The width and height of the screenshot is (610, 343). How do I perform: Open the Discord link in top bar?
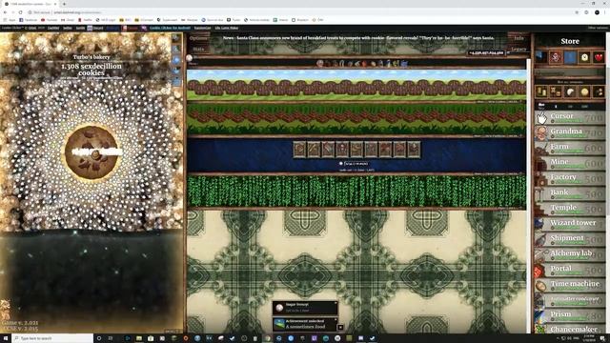tap(95, 28)
